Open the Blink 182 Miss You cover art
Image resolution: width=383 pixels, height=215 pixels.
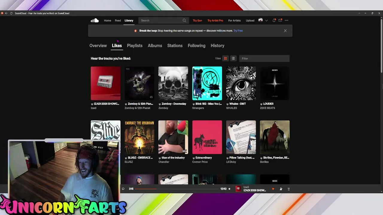(x=207, y=83)
